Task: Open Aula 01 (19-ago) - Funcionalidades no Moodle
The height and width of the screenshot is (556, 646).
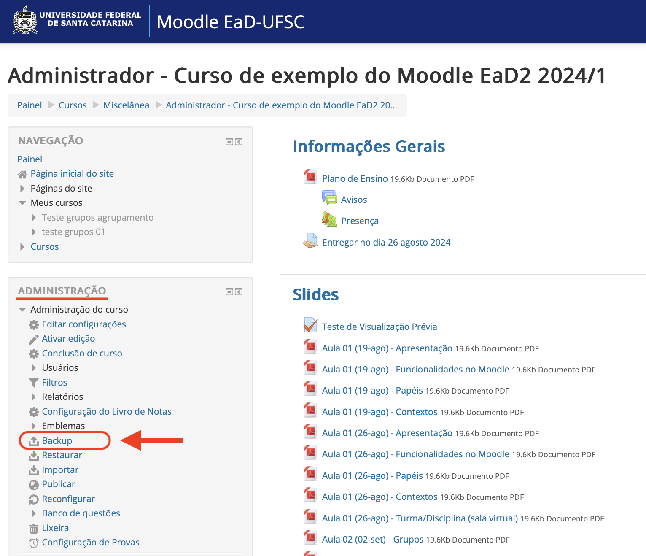Action: (416, 370)
